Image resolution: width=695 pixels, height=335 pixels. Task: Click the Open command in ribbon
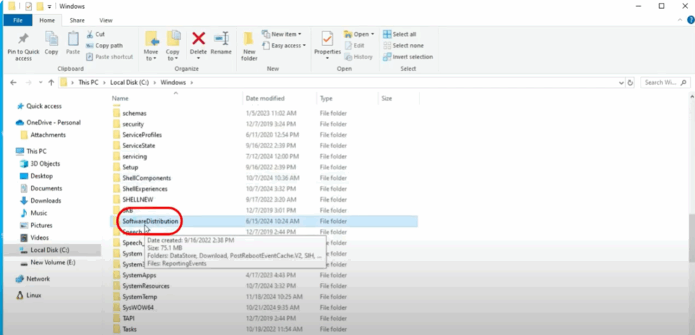pos(358,34)
